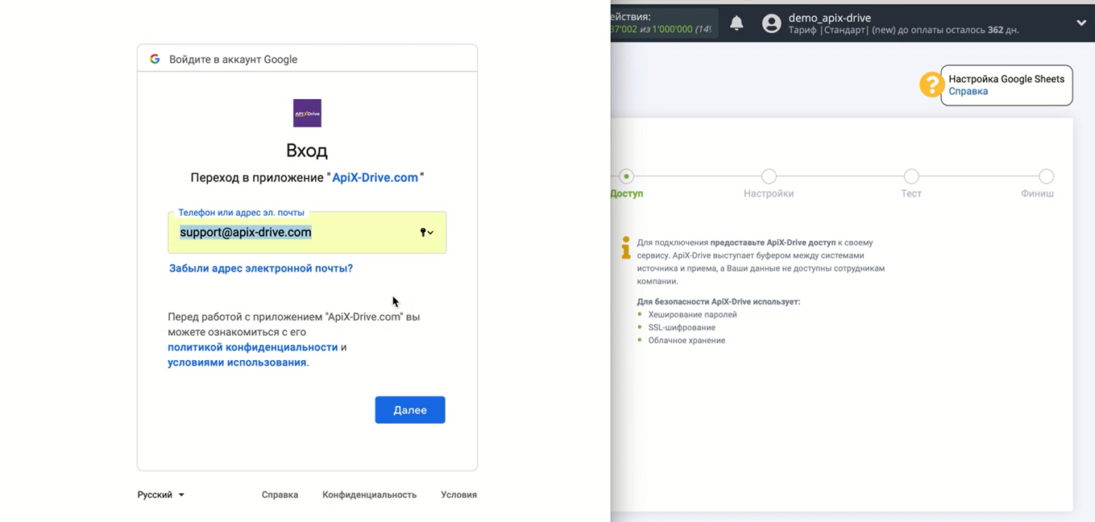Select the 'Доступ' step marker
Viewport: 1095px width, 522px height.
click(626, 176)
